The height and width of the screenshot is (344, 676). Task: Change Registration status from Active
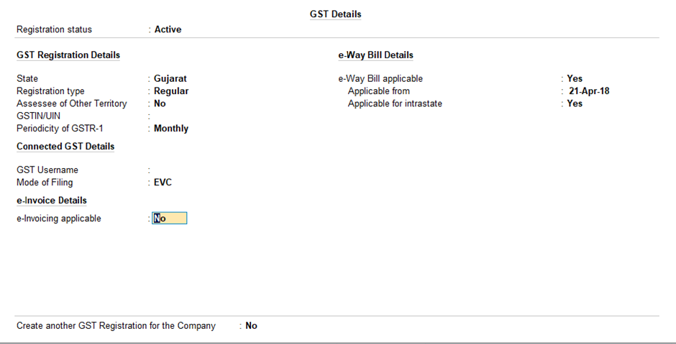(x=168, y=29)
